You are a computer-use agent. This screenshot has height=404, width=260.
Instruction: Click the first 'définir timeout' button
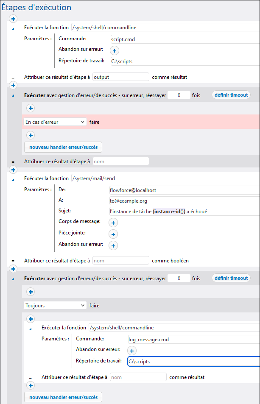point(231,95)
